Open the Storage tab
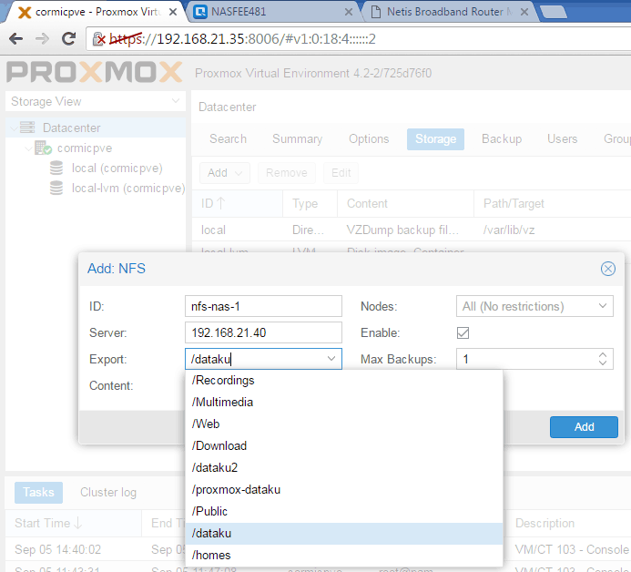 (x=435, y=138)
